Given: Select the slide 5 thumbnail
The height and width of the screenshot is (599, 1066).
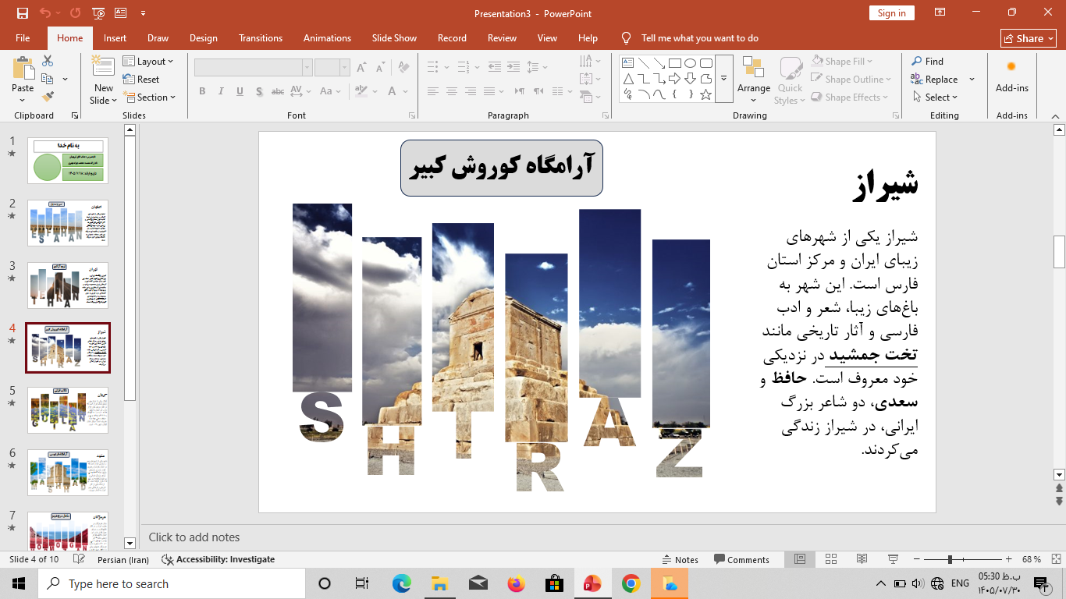Looking at the screenshot, I should click(68, 410).
